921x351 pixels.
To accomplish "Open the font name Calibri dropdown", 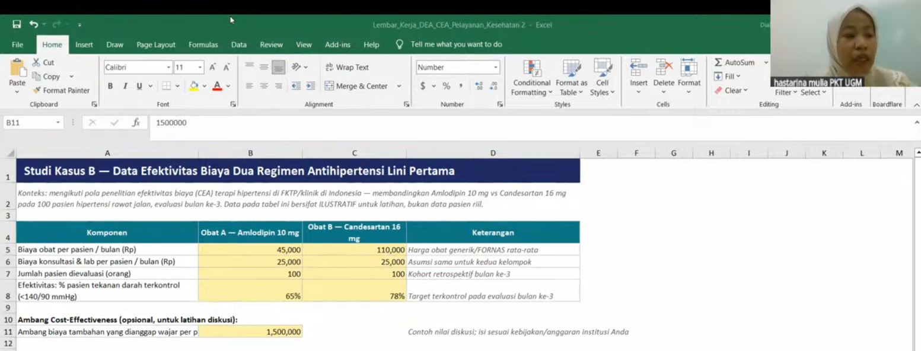I will coord(169,68).
